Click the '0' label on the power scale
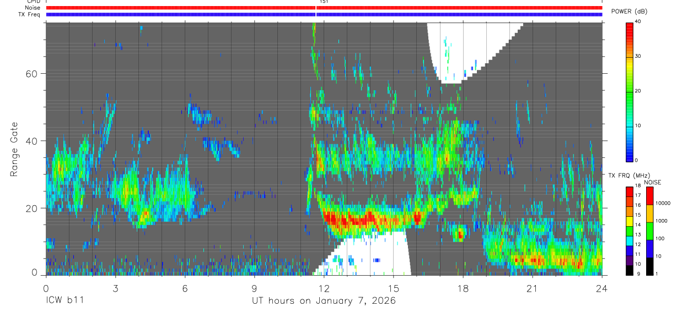The height and width of the screenshot is (312, 677). [x=637, y=160]
